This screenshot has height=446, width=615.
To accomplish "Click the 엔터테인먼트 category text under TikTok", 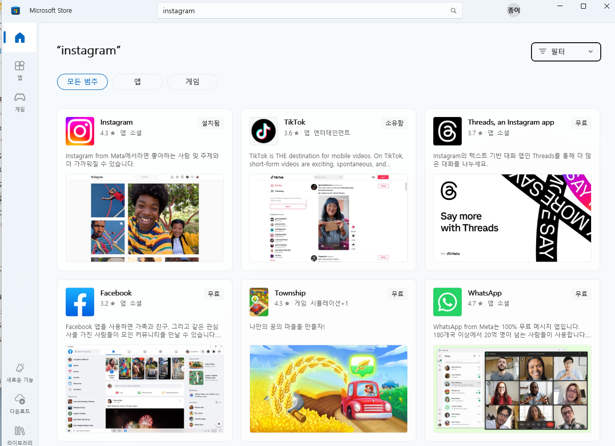I will [332, 133].
